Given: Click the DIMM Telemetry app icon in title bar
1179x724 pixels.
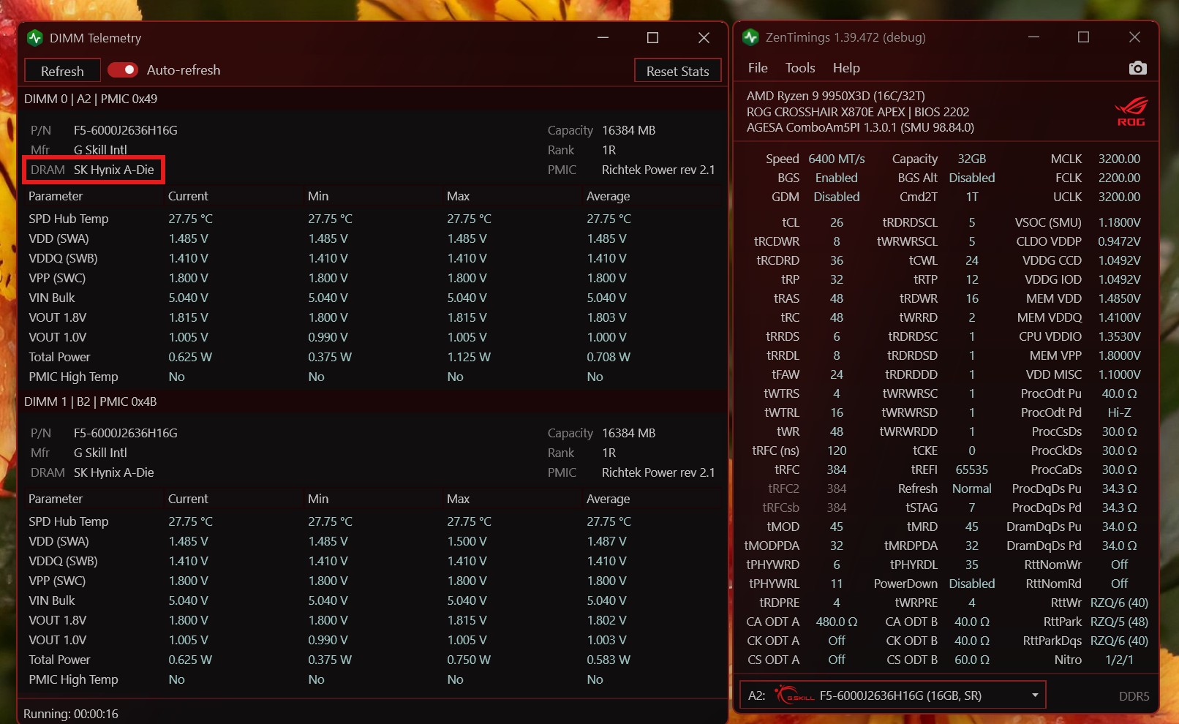Looking at the screenshot, I should (35, 38).
